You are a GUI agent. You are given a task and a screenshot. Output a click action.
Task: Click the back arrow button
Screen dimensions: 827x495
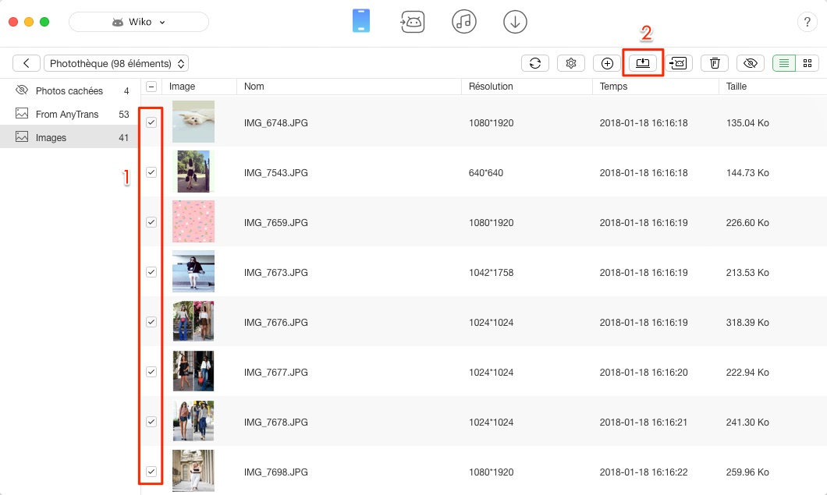pyautogui.click(x=27, y=63)
